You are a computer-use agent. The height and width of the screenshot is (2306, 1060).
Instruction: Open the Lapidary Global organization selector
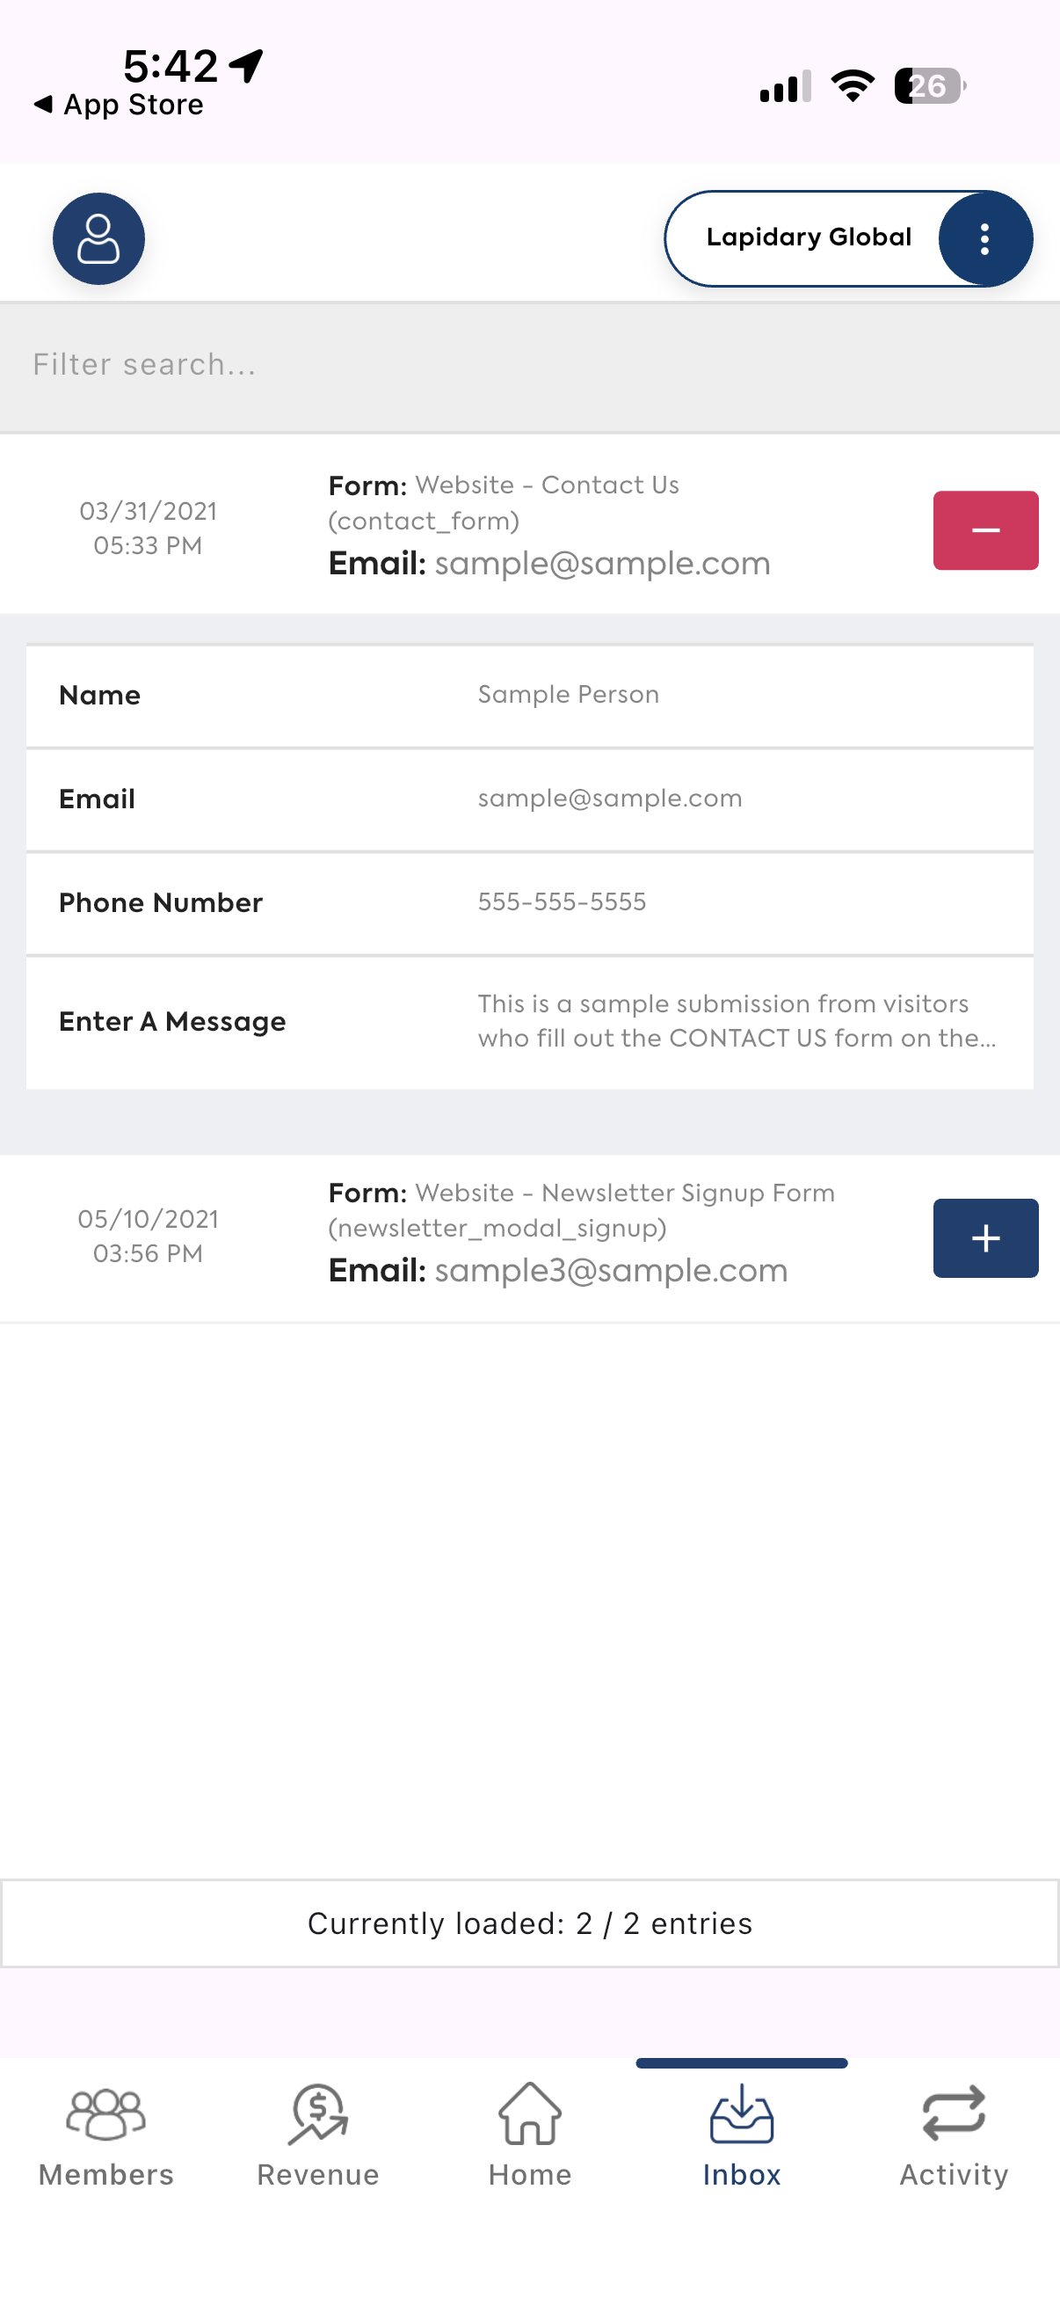[x=809, y=237]
